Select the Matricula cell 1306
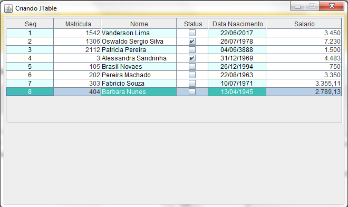348x207 pixels. click(x=77, y=42)
